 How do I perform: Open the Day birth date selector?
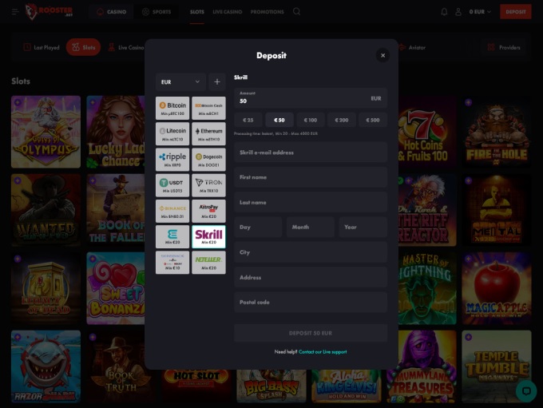coord(258,228)
